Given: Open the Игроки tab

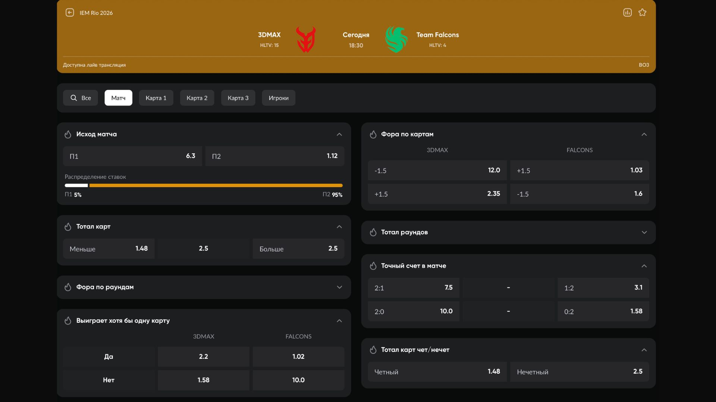Looking at the screenshot, I should click(278, 98).
